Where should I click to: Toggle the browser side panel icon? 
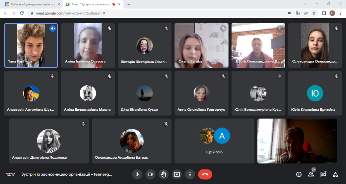324,13
